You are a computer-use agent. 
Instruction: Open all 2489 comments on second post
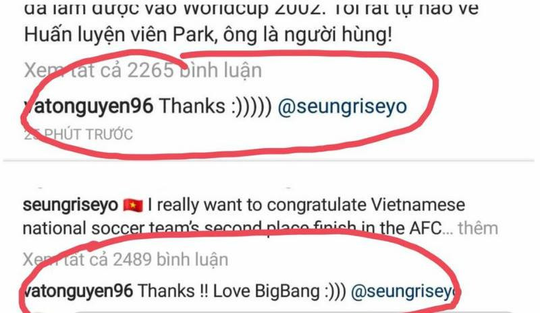(x=126, y=259)
